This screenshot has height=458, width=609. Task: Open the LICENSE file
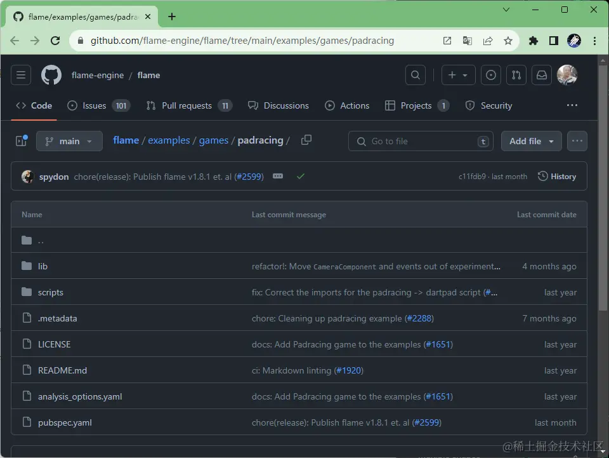pos(55,344)
